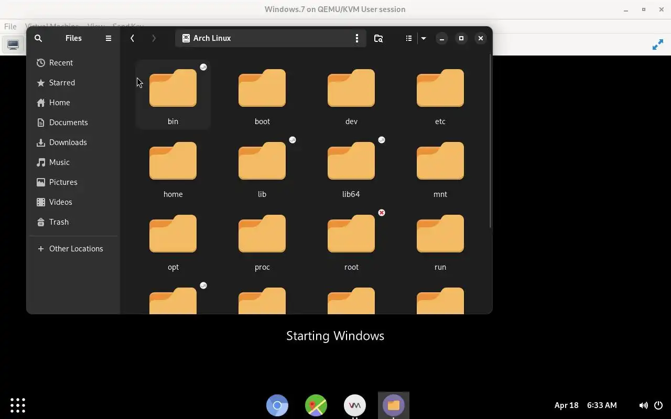
Task: Click Other Locations in the sidebar
Action: 73,249
